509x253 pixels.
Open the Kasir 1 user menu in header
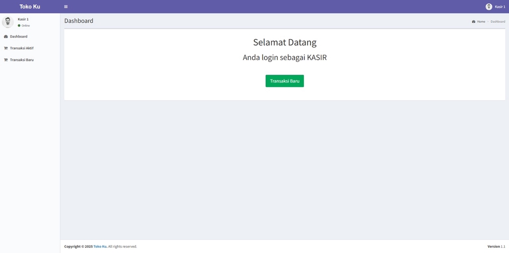pyautogui.click(x=495, y=6)
